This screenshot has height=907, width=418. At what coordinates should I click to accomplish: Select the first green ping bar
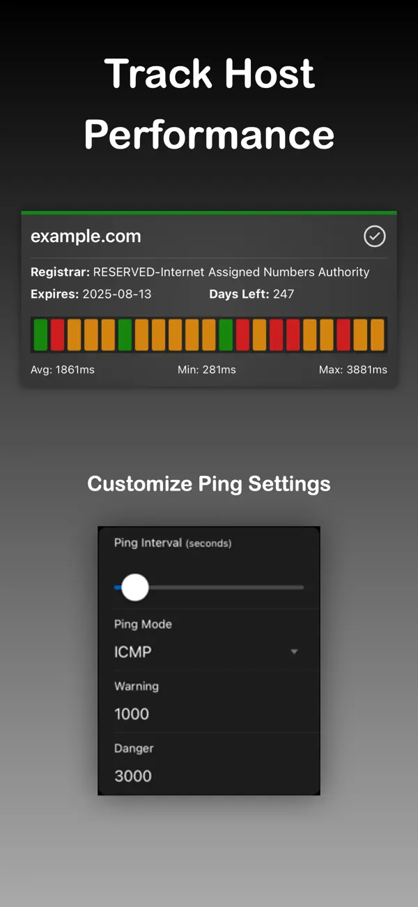pos(40,335)
